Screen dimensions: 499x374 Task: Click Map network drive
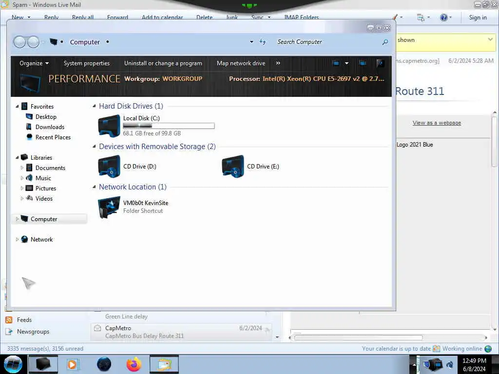(241, 63)
